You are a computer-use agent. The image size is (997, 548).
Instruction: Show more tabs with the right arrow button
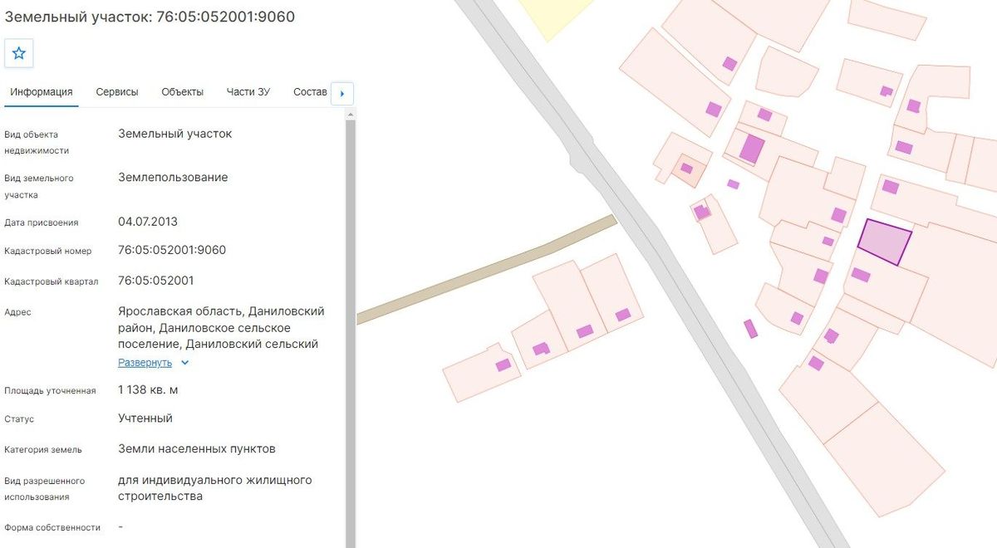pos(342,94)
